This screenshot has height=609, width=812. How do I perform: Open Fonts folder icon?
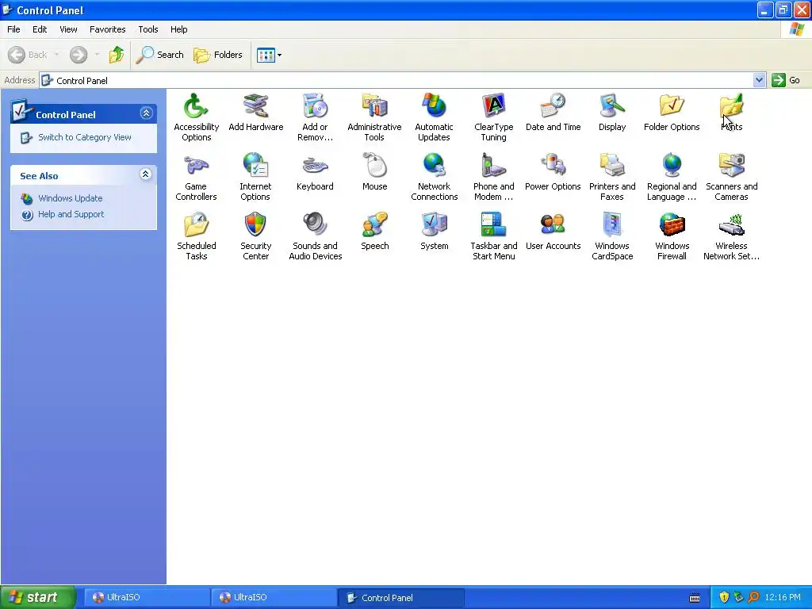(731, 106)
